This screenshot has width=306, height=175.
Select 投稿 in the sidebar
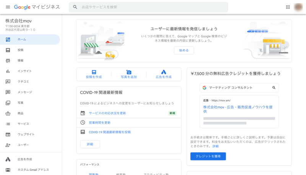point(30,50)
